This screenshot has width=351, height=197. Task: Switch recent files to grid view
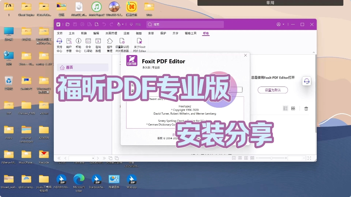(x=293, y=108)
